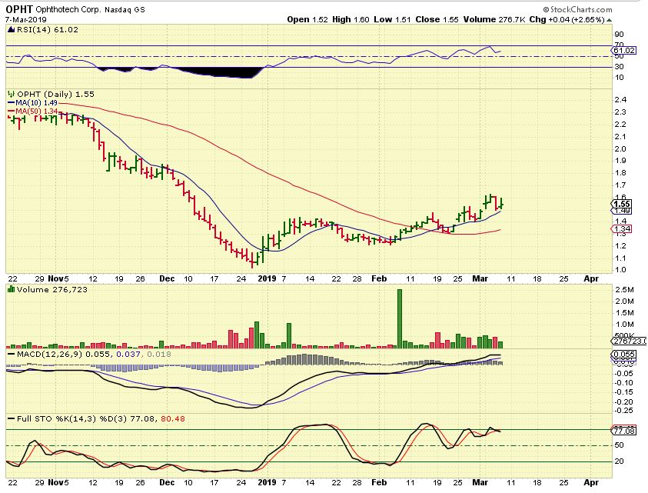The width and height of the screenshot is (648, 493).
Task: Click the High 1.60 value
Action: pos(350,19)
